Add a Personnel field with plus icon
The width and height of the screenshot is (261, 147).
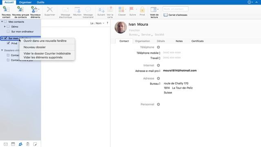coord(159,105)
